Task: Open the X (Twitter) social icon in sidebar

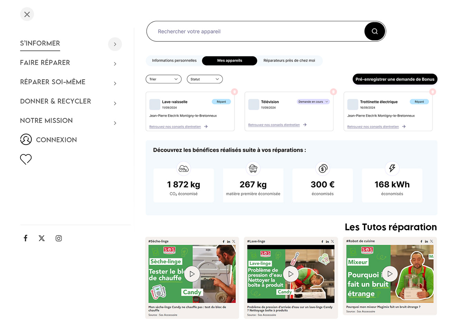Action: (42, 238)
